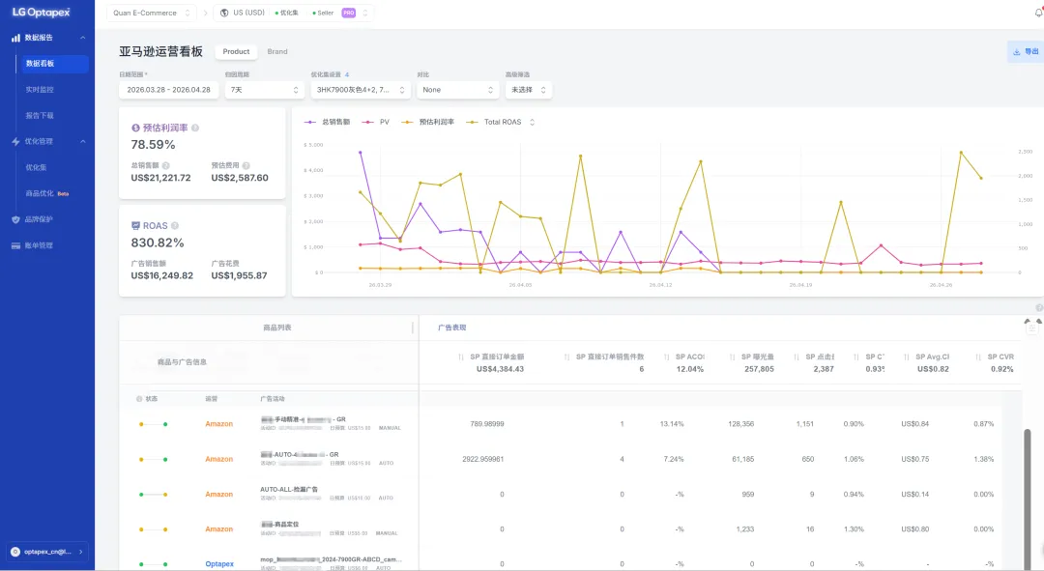
Task: Click help icon beside ROAS title
Action: [175, 226]
